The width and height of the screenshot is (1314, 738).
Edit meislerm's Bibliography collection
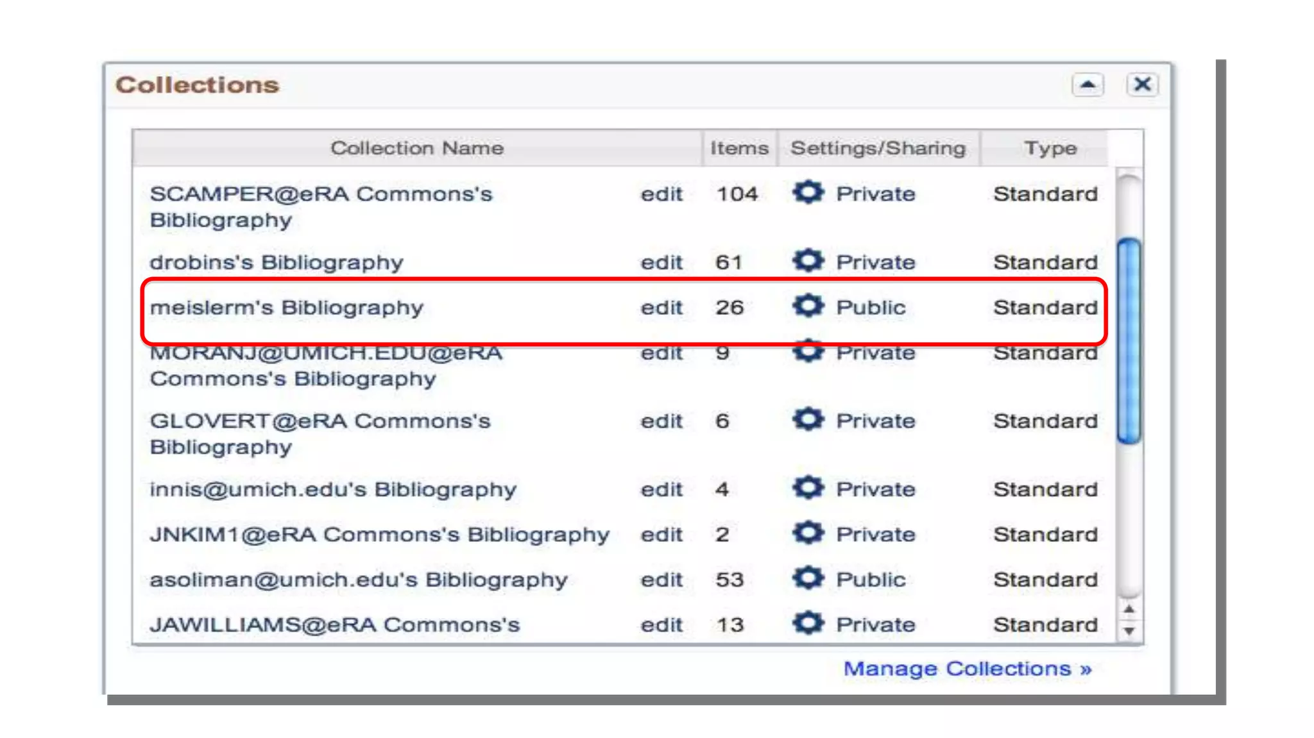(x=661, y=308)
